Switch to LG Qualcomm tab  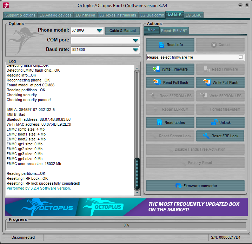tap(152, 15)
